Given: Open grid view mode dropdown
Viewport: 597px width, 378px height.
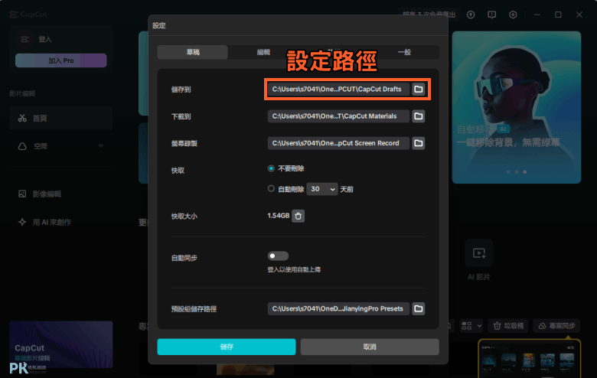Looking at the screenshot, I should 471,326.
